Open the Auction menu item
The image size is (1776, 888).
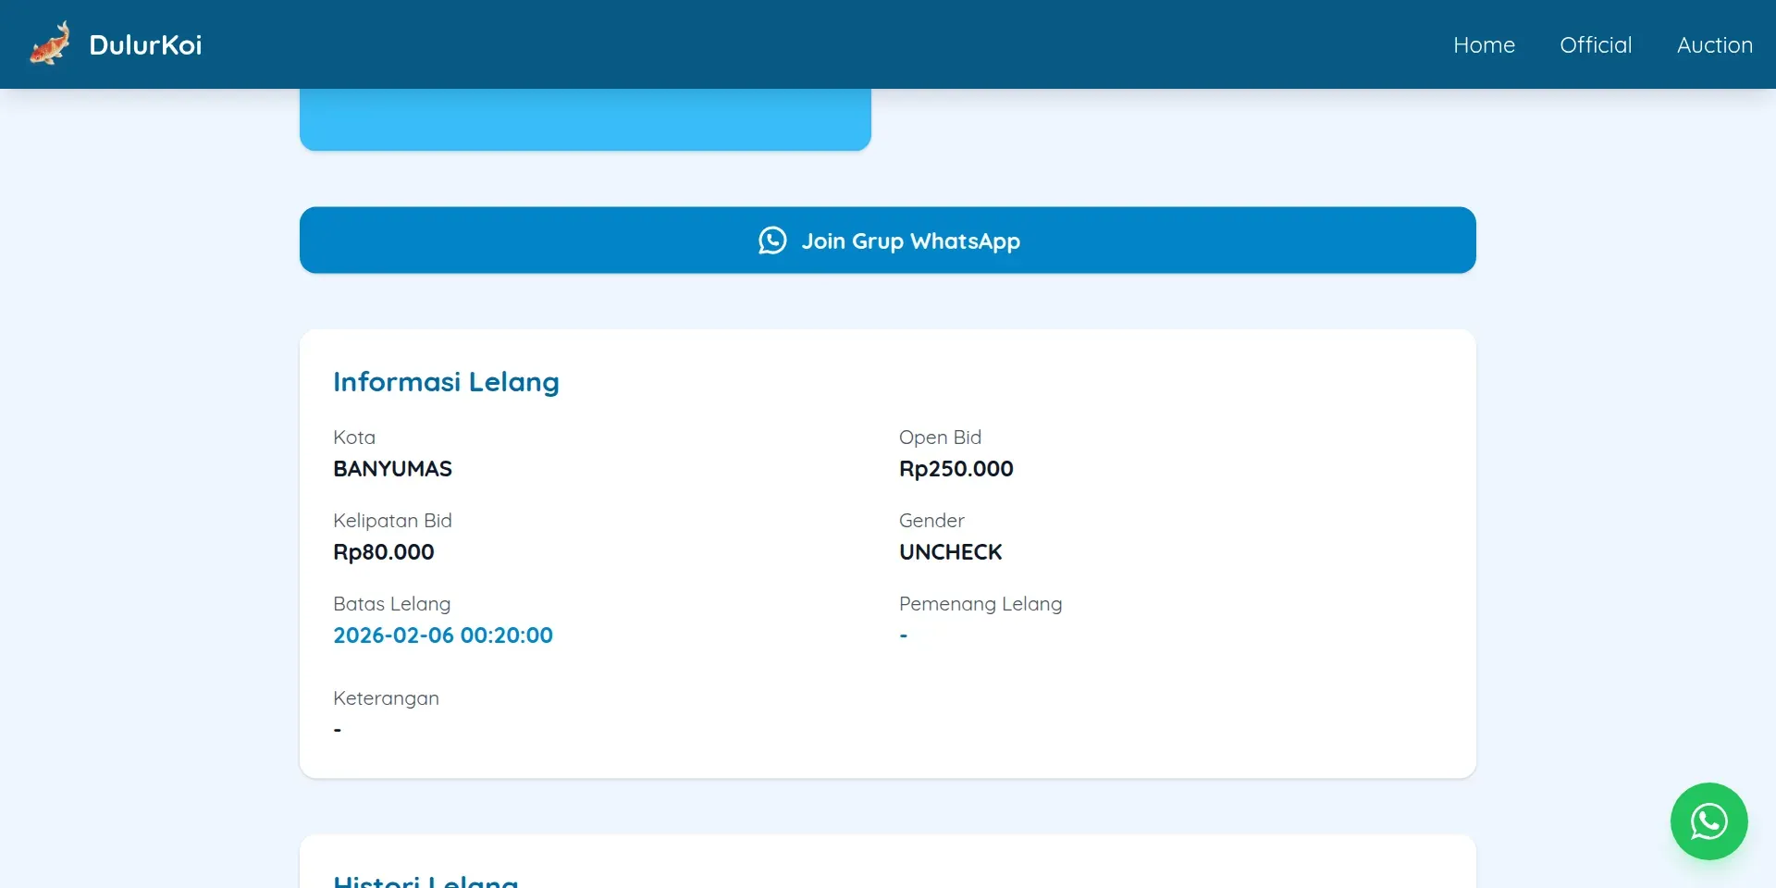(x=1714, y=44)
